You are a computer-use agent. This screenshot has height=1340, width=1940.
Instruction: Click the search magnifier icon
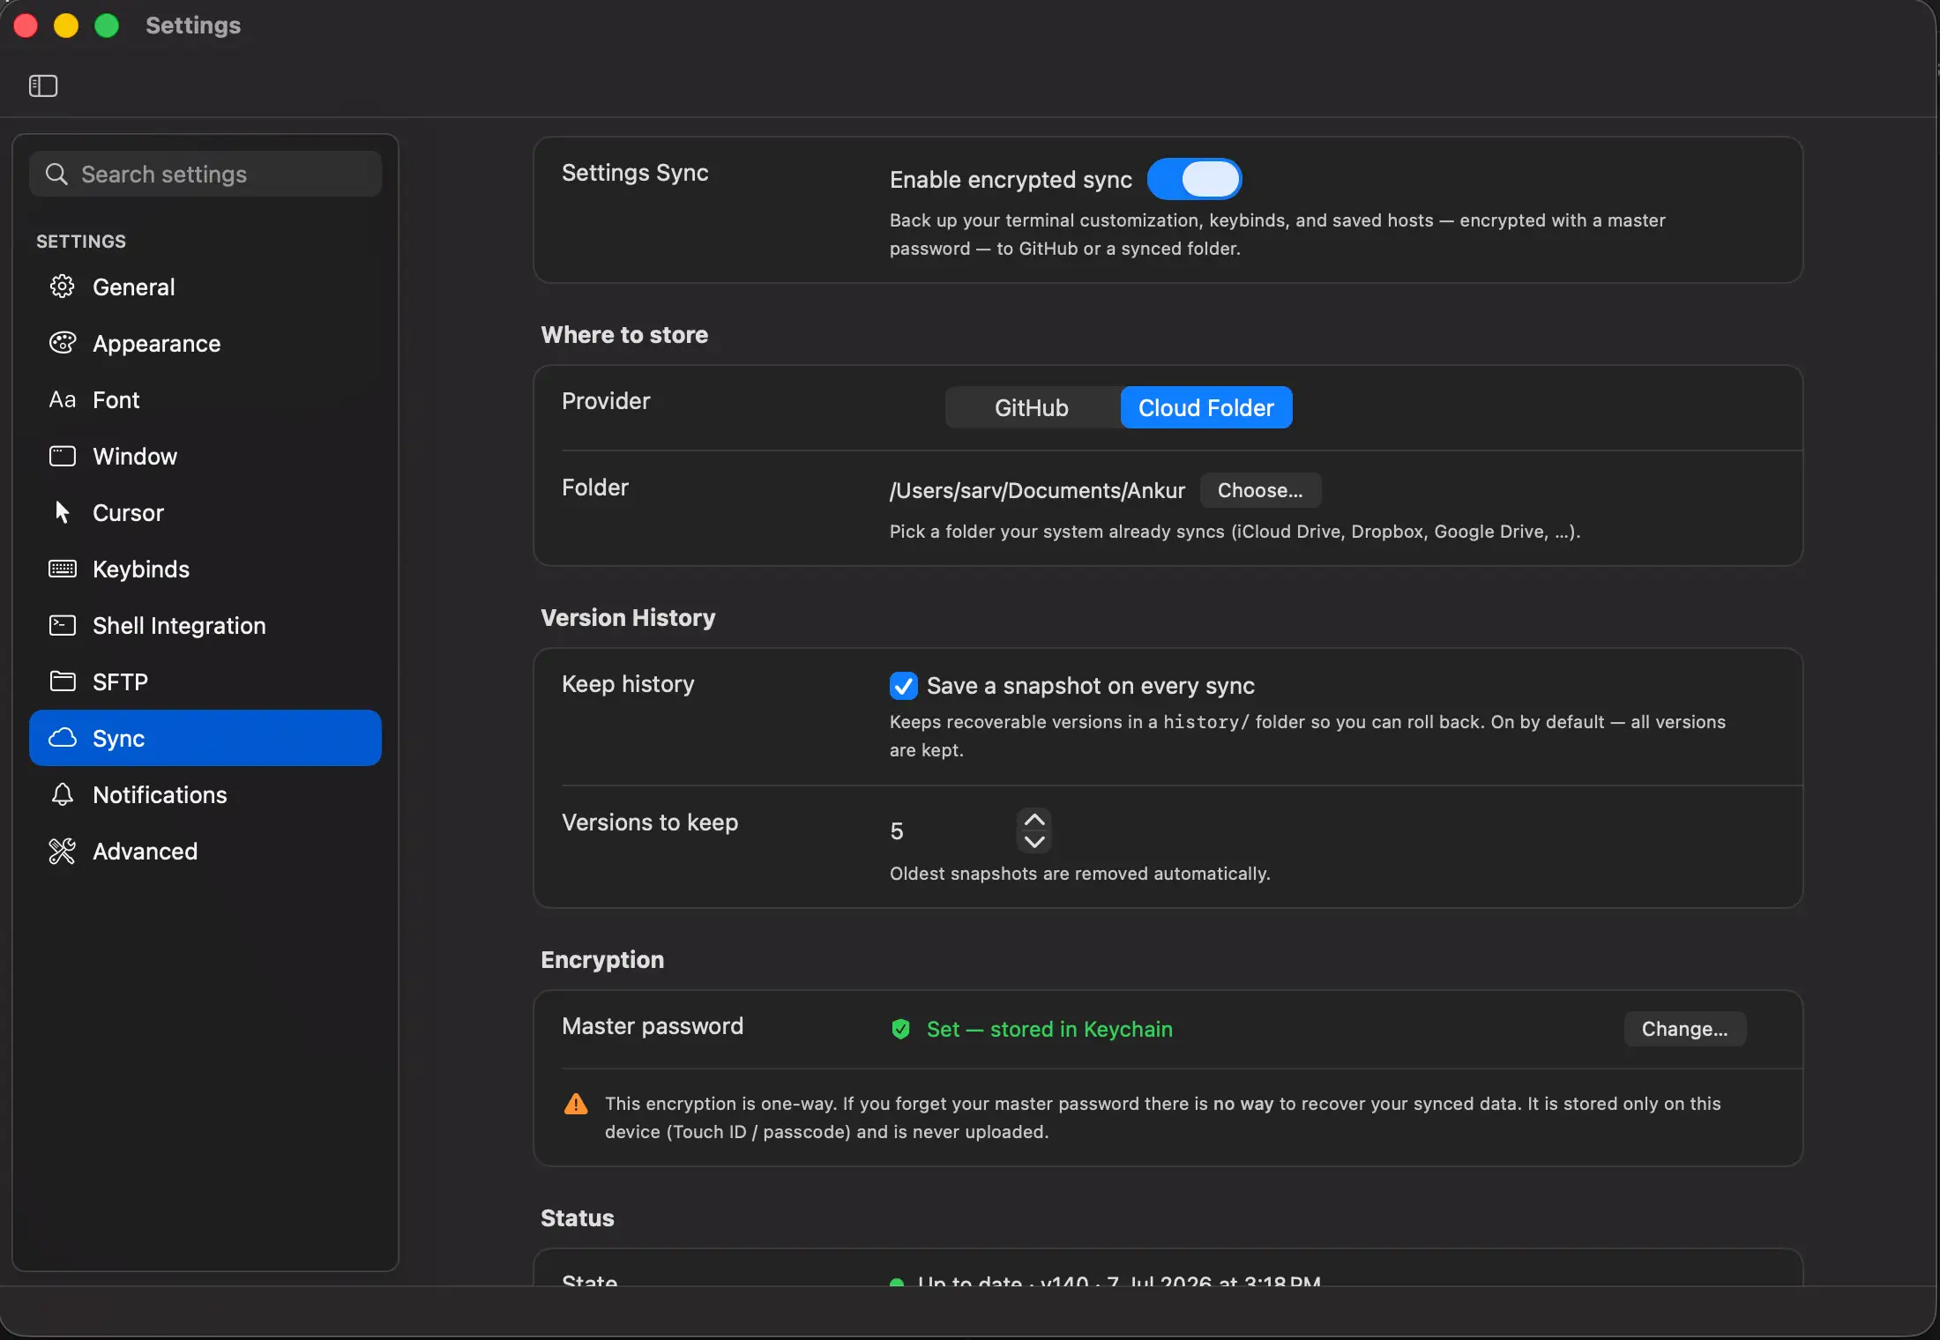[56, 174]
